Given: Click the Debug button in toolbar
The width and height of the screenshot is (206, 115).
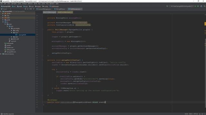Looking at the screenshot, I should coord(198,6).
